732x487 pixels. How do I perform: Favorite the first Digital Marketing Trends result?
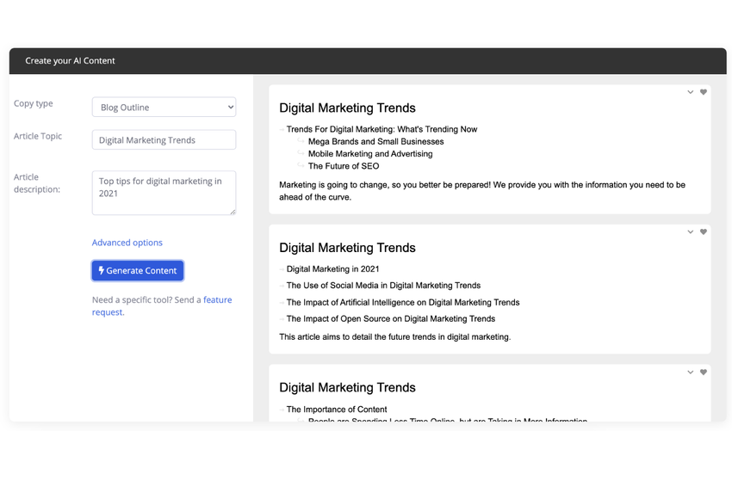coord(703,92)
